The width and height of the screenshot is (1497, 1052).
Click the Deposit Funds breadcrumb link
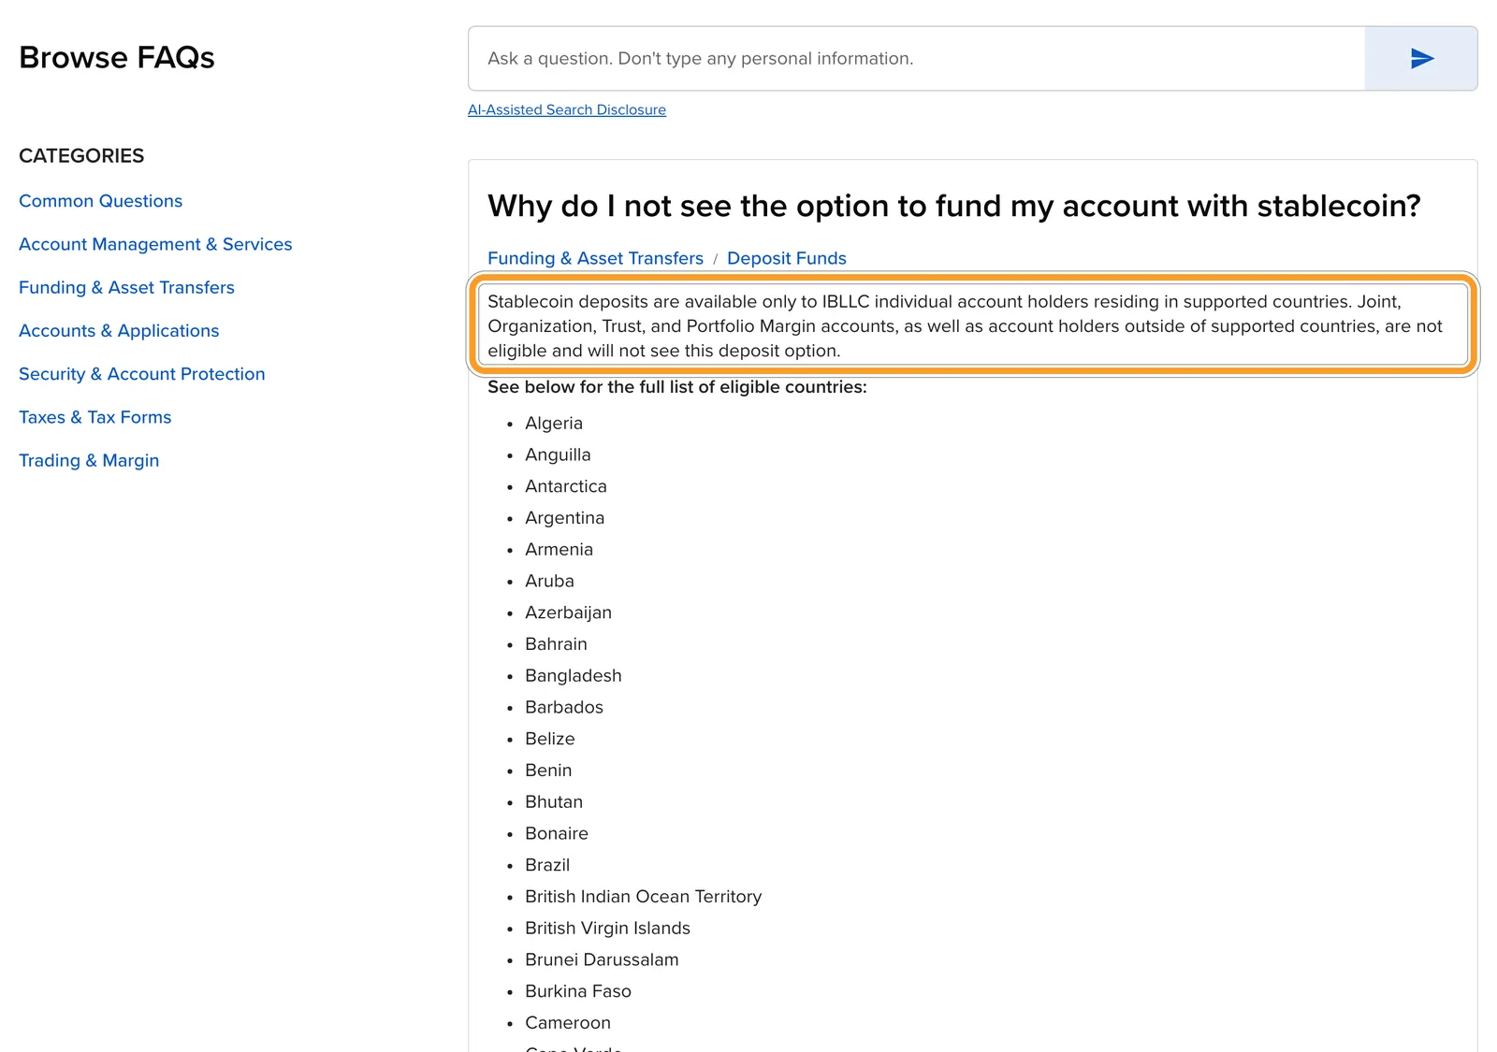[x=787, y=258]
